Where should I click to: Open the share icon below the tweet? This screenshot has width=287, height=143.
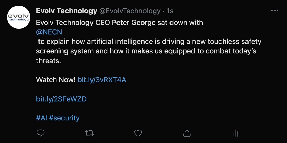coord(187,133)
